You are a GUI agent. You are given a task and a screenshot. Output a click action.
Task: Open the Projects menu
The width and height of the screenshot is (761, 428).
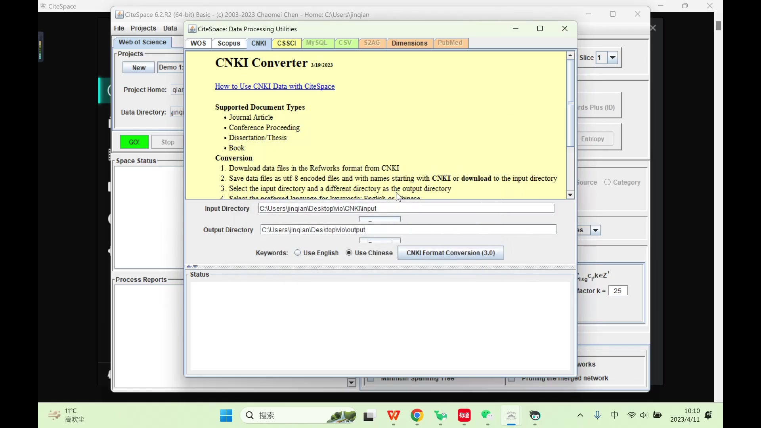click(143, 28)
